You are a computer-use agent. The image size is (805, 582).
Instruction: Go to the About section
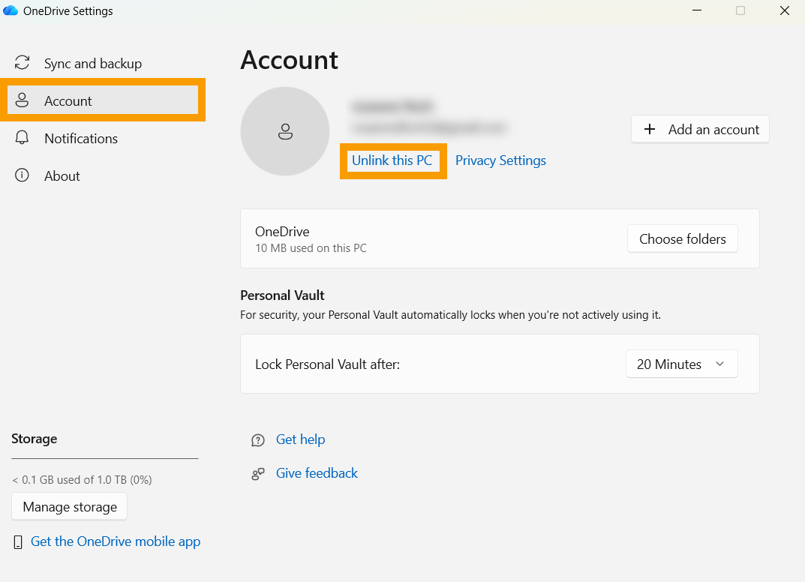tap(62, 176)
